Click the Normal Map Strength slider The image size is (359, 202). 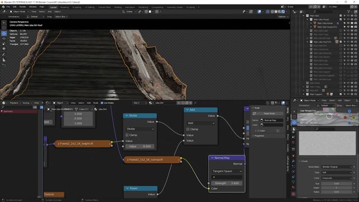pyautogui.click(x=227, y=183)
